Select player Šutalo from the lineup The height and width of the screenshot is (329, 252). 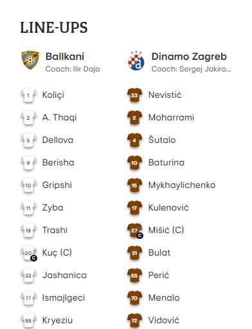pyautogui.click(x=162, y=140)
